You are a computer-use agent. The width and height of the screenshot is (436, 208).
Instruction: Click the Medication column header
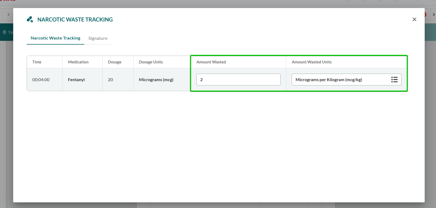click(x=78, y=62)
